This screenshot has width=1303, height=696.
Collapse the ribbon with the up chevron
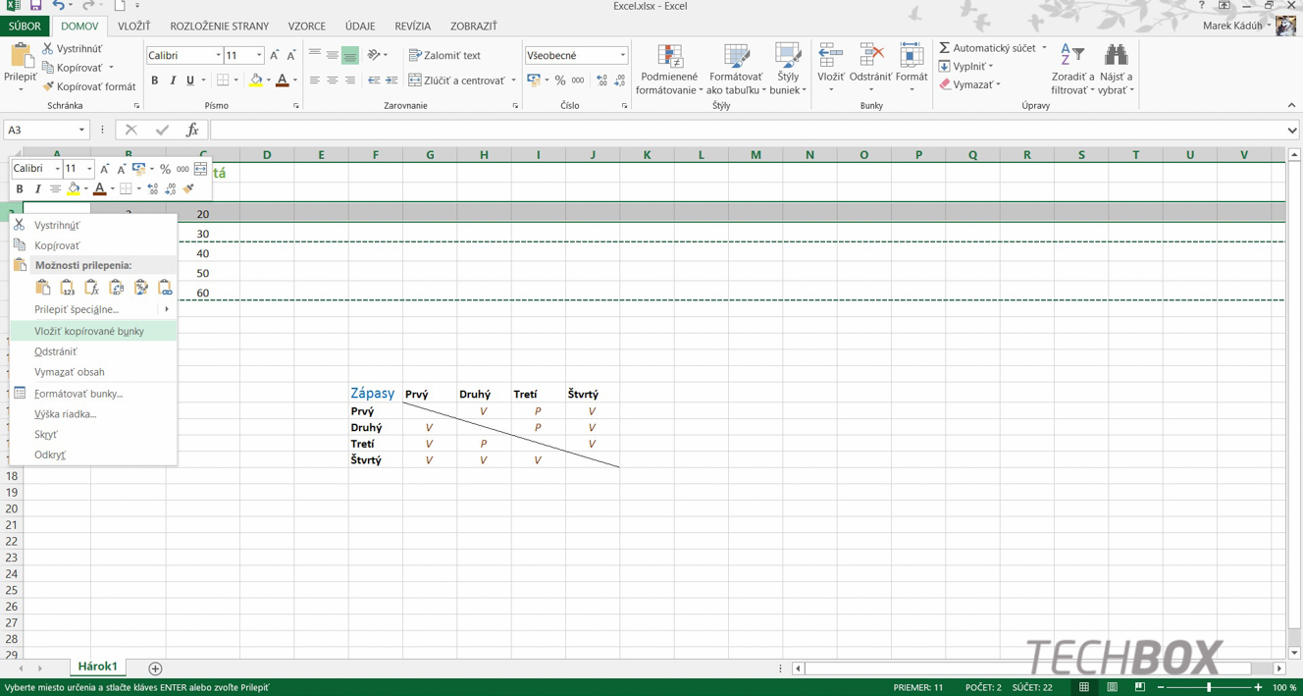coord(1291,105)
